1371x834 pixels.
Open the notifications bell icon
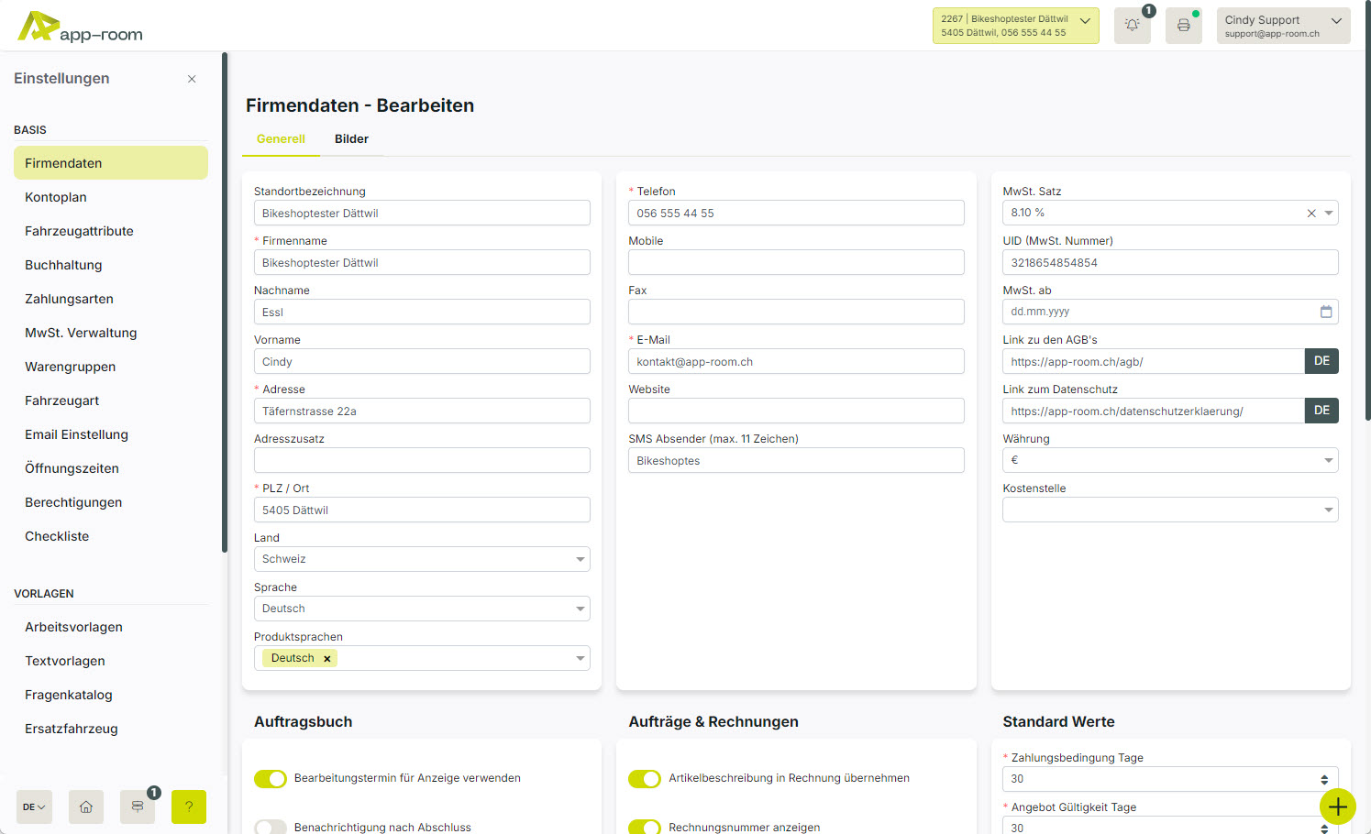(x=1133, y=26)
